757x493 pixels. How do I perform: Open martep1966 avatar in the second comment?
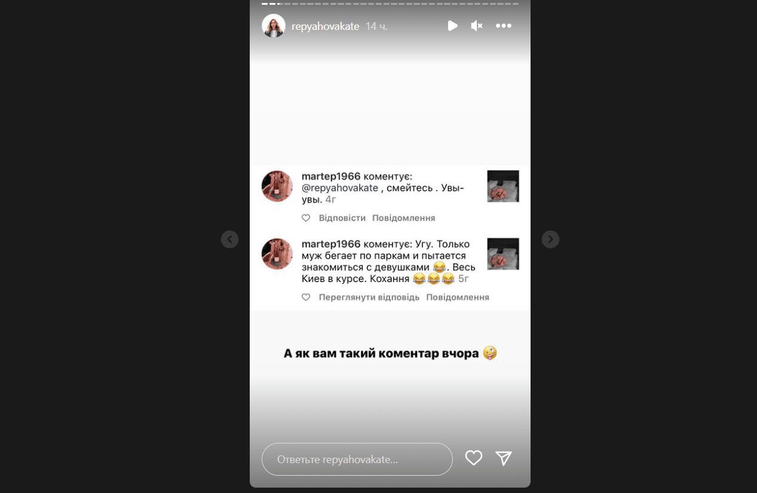[277, 254]
